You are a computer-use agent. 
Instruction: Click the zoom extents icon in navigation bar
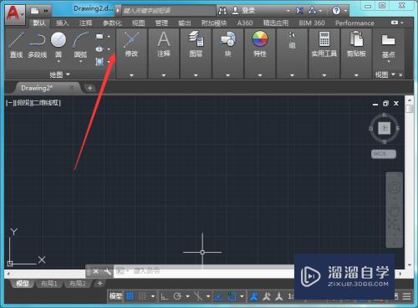[x=394, y=225]
